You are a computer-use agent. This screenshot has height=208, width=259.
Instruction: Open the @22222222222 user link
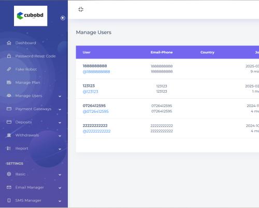pos(96,131)
